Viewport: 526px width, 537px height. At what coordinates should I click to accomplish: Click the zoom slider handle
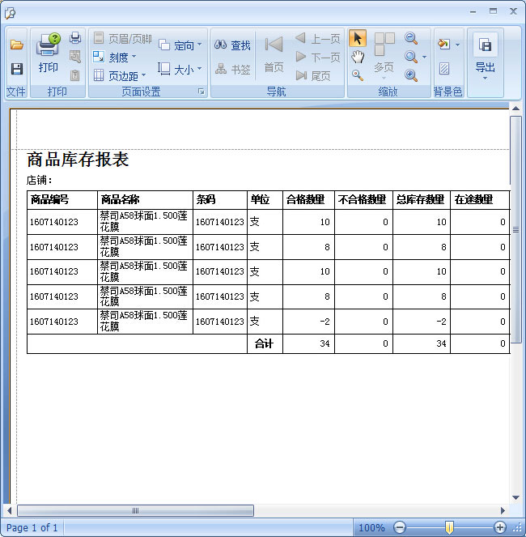pyautogui.click(x=449, y=527)
